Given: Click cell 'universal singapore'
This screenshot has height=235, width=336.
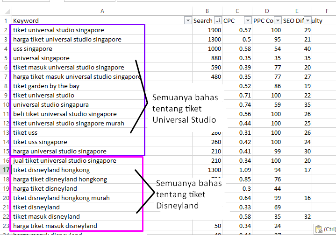Looking at the screenshot, I should pyautogui.click(x=102, y=58).
